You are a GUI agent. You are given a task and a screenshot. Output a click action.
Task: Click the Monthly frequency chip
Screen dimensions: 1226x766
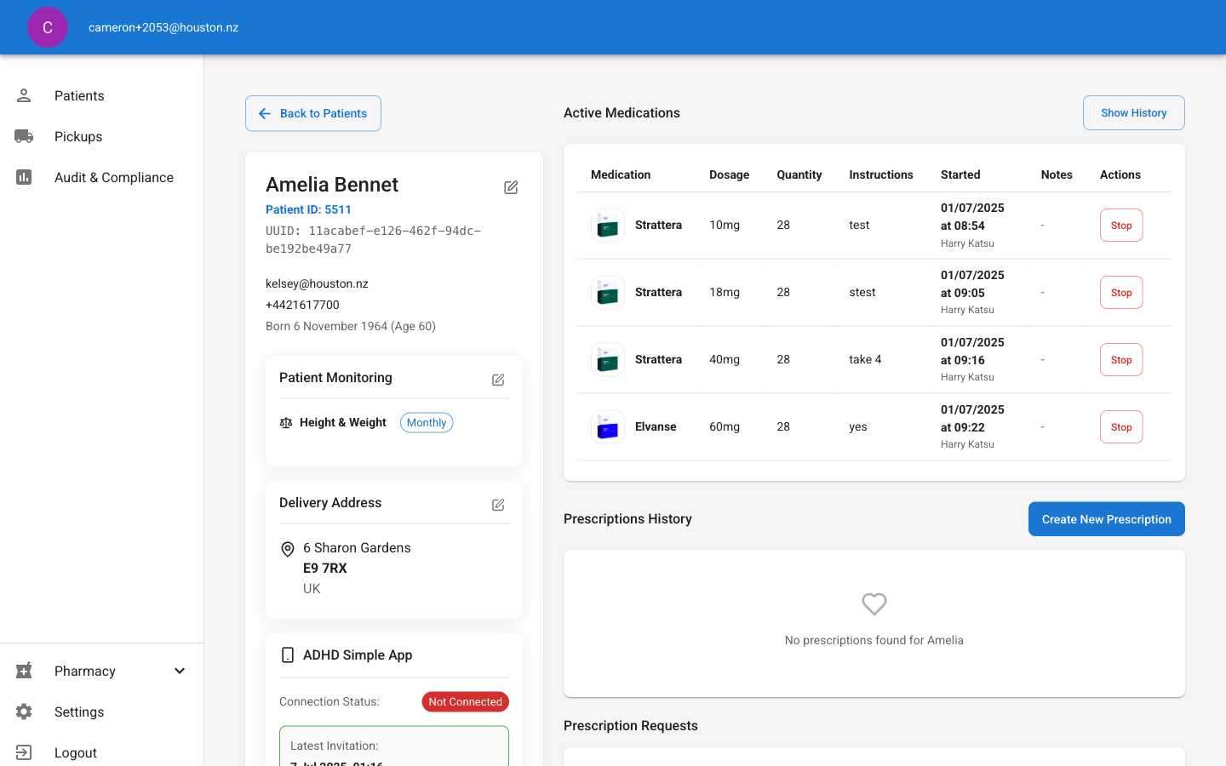pyautogui.click(x=427, y=423)
